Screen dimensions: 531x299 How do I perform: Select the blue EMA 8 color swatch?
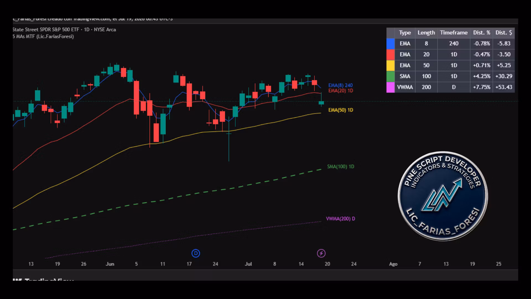391,43
